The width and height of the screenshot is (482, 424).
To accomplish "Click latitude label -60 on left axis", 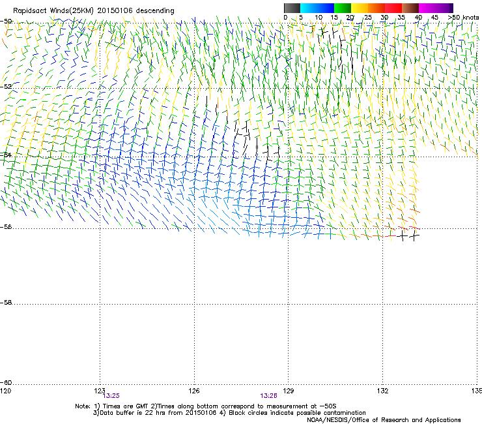I will coord(6,383).
